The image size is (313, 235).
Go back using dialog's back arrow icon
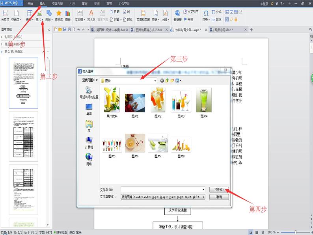[162, 81]
